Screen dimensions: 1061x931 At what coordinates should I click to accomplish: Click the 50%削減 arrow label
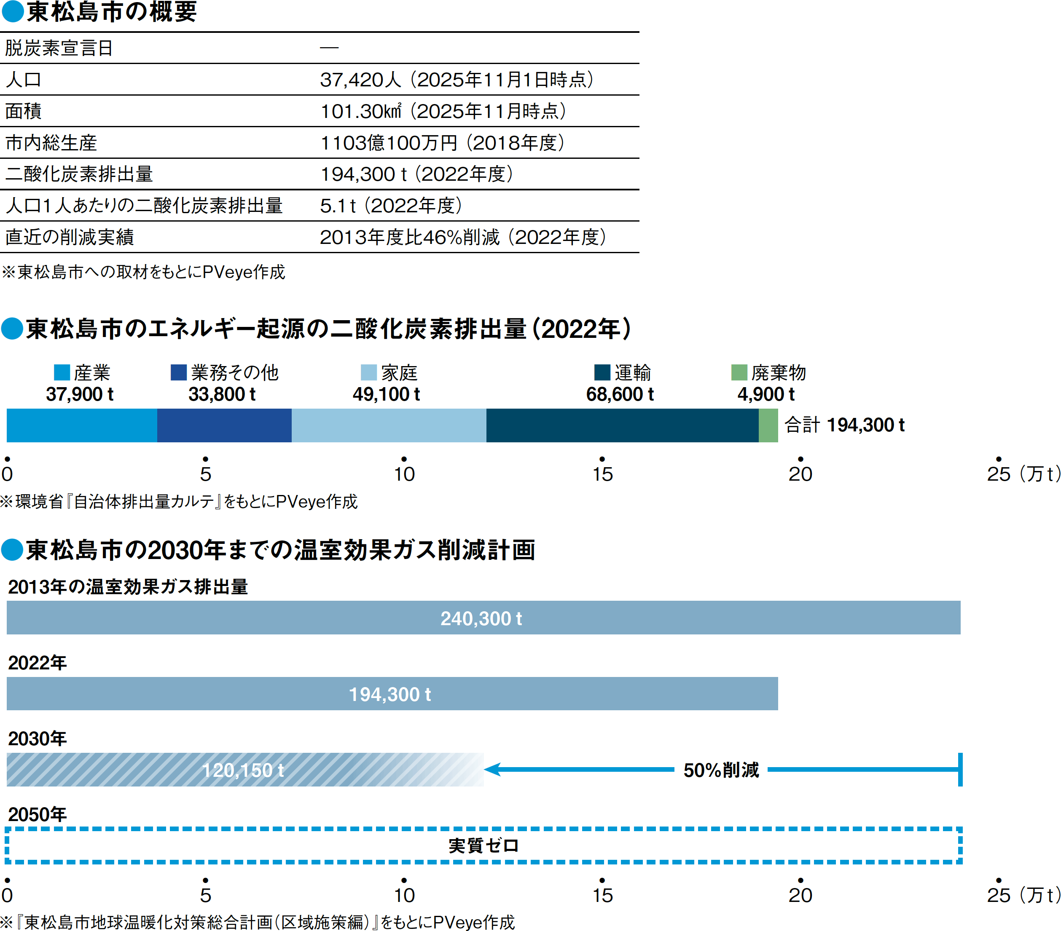[x=721, y=770]
